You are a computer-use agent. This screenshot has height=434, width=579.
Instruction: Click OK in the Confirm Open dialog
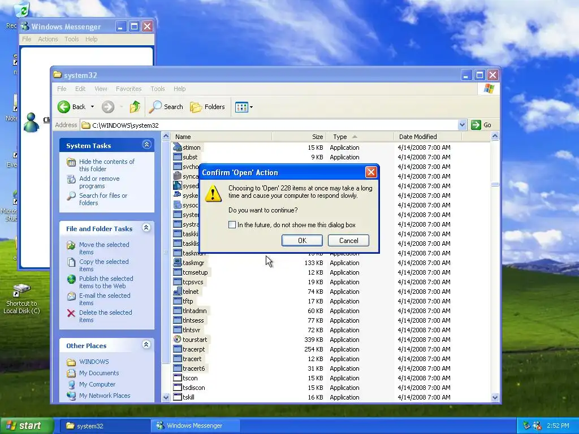click(x=302, y=241)
